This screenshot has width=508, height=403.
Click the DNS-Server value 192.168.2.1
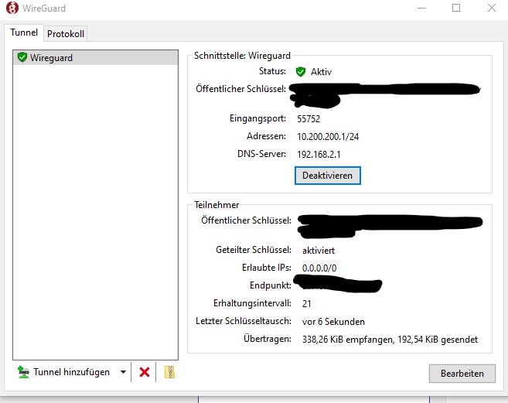319,155
